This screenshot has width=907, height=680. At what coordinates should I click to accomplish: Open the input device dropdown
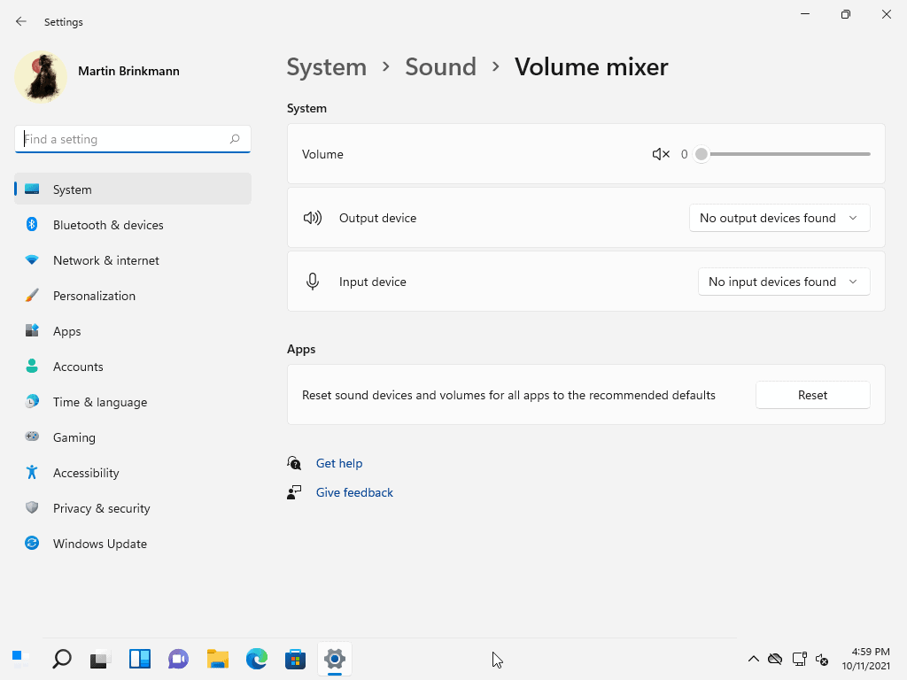tap(783, 281)
